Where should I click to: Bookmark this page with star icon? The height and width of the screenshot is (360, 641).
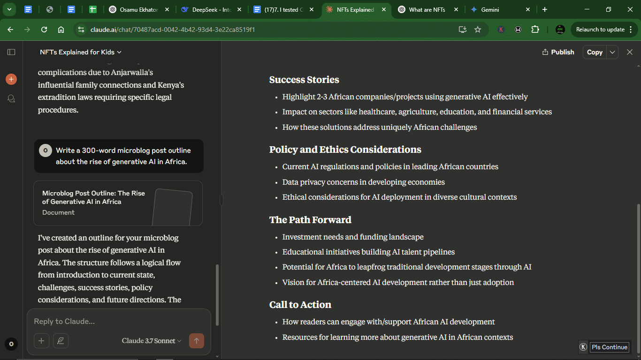tap(478, 30)
